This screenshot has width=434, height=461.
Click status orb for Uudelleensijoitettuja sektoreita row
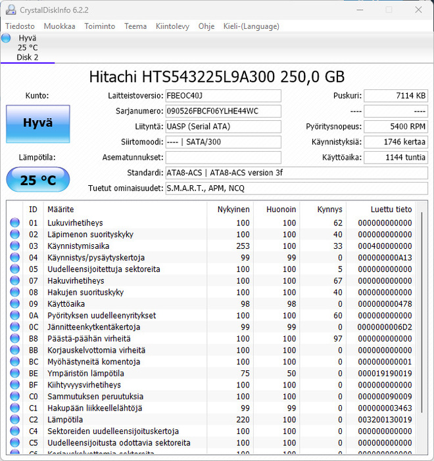14,269
